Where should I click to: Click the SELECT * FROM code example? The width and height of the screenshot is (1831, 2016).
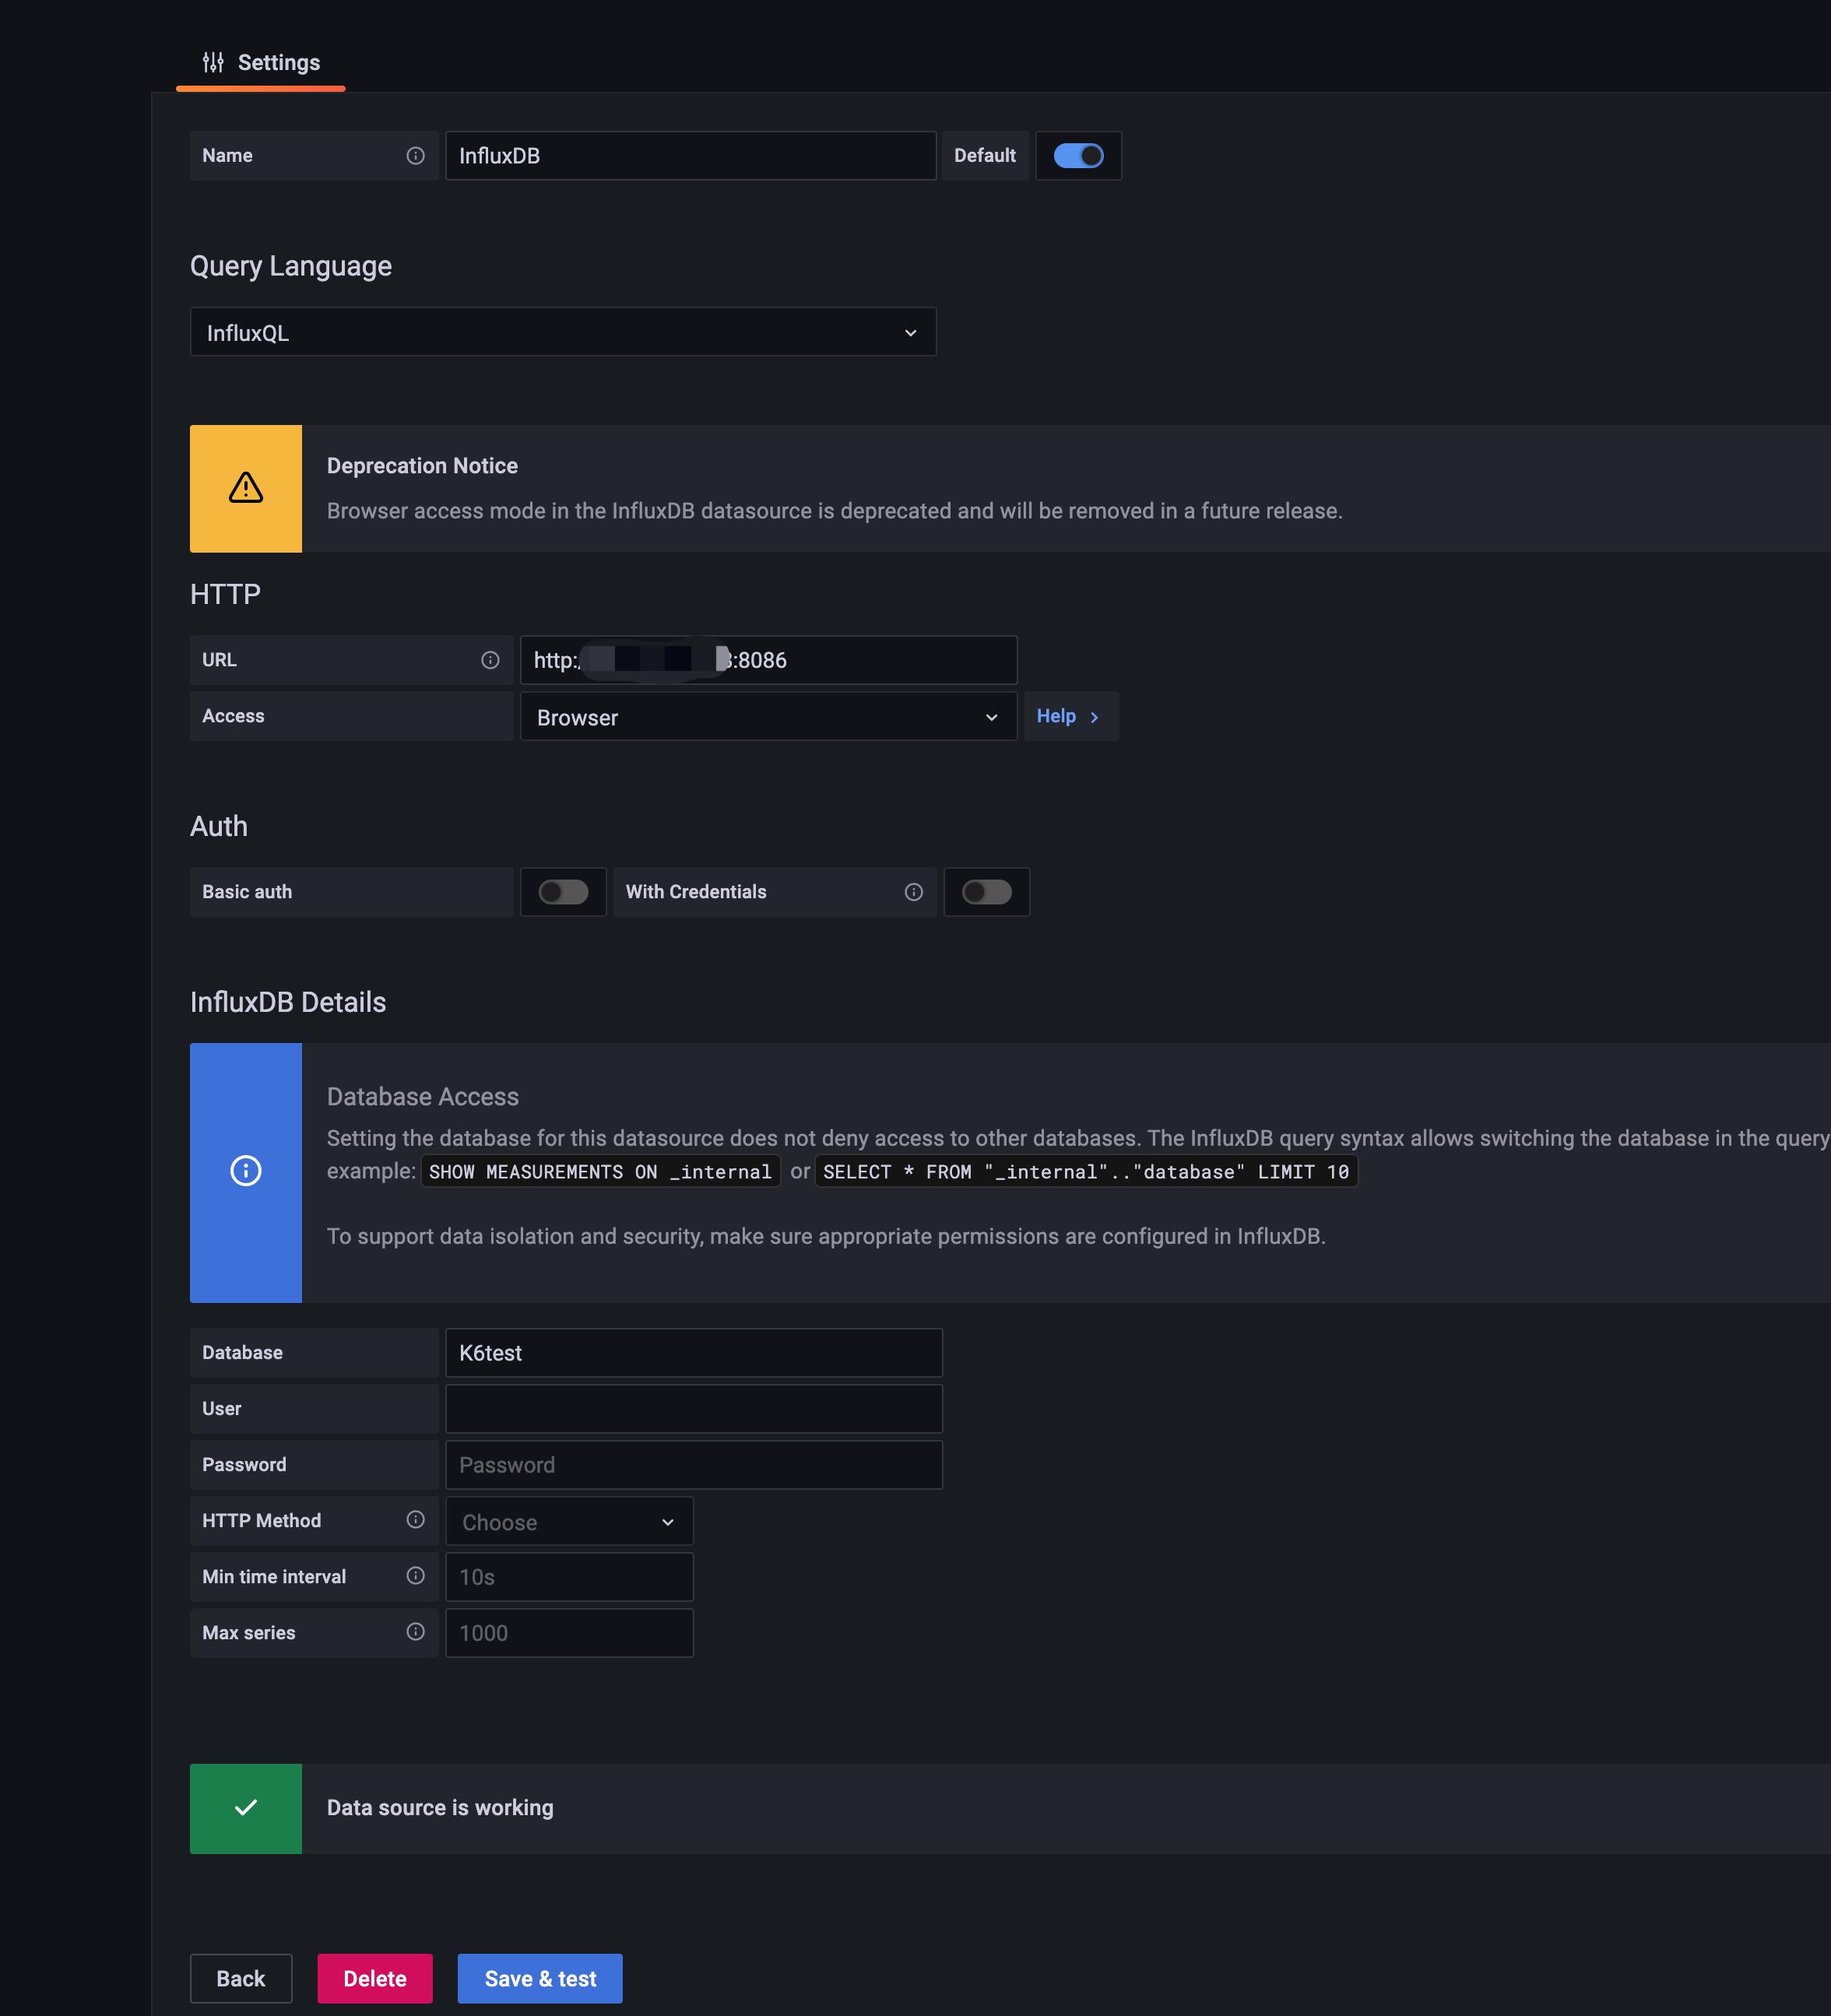tap(1086, 1172)
